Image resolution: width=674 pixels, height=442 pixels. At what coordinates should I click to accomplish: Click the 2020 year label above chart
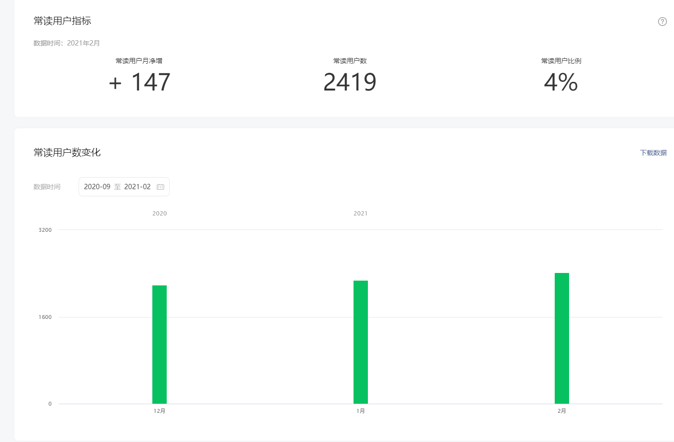[160, 214]
